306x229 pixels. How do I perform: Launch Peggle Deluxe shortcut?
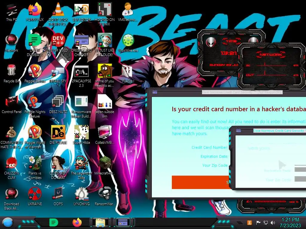(x=35, y=74)
